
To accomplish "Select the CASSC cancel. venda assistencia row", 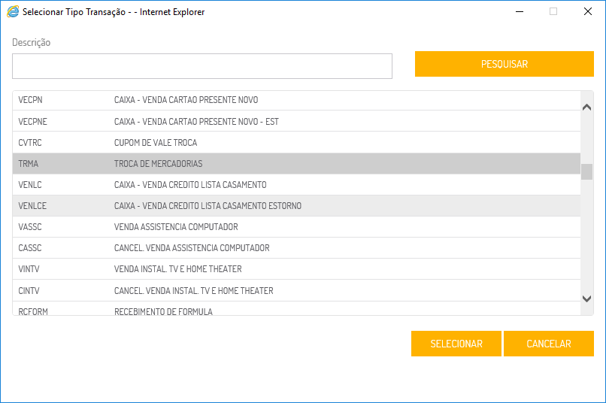I will click(x=296, y=247).
